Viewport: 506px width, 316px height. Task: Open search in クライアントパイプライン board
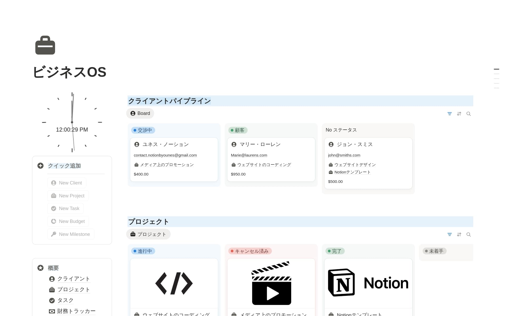pyautogui.click(x=469, y=114)
